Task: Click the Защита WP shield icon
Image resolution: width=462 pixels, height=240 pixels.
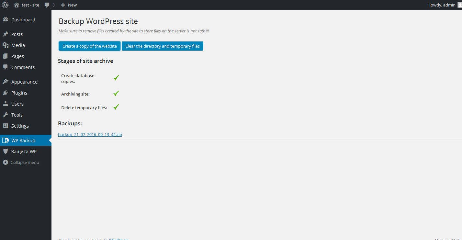Action: (x=6, y=152)
